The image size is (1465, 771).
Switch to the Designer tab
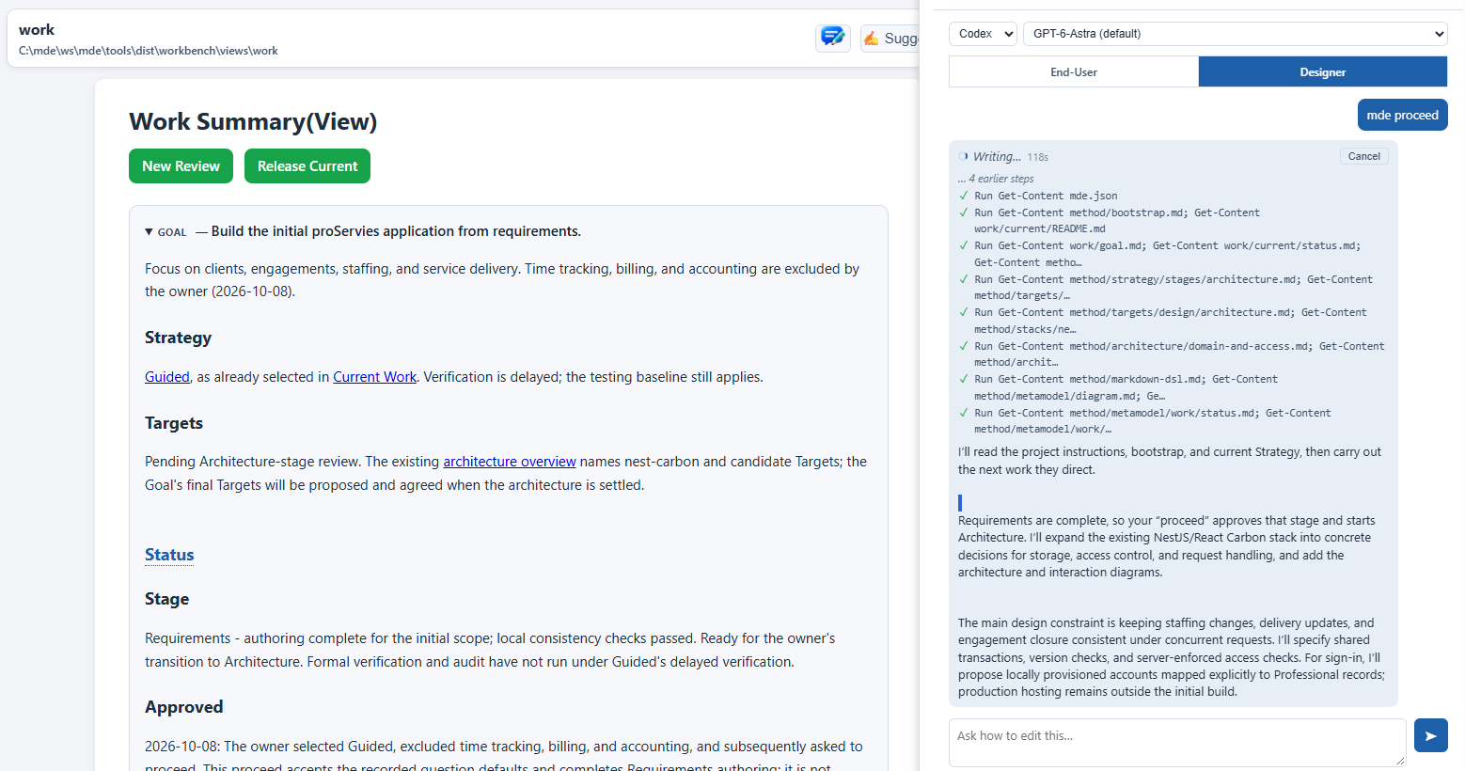[x=1322, y=71]
